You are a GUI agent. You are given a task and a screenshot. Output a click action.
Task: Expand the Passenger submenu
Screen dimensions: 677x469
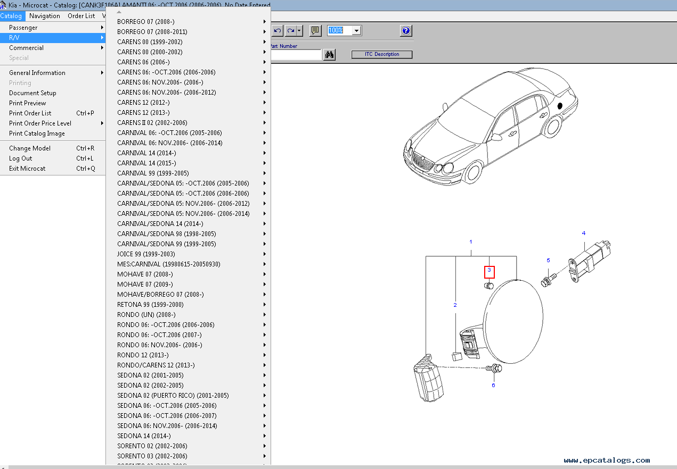tap(53, 27)
